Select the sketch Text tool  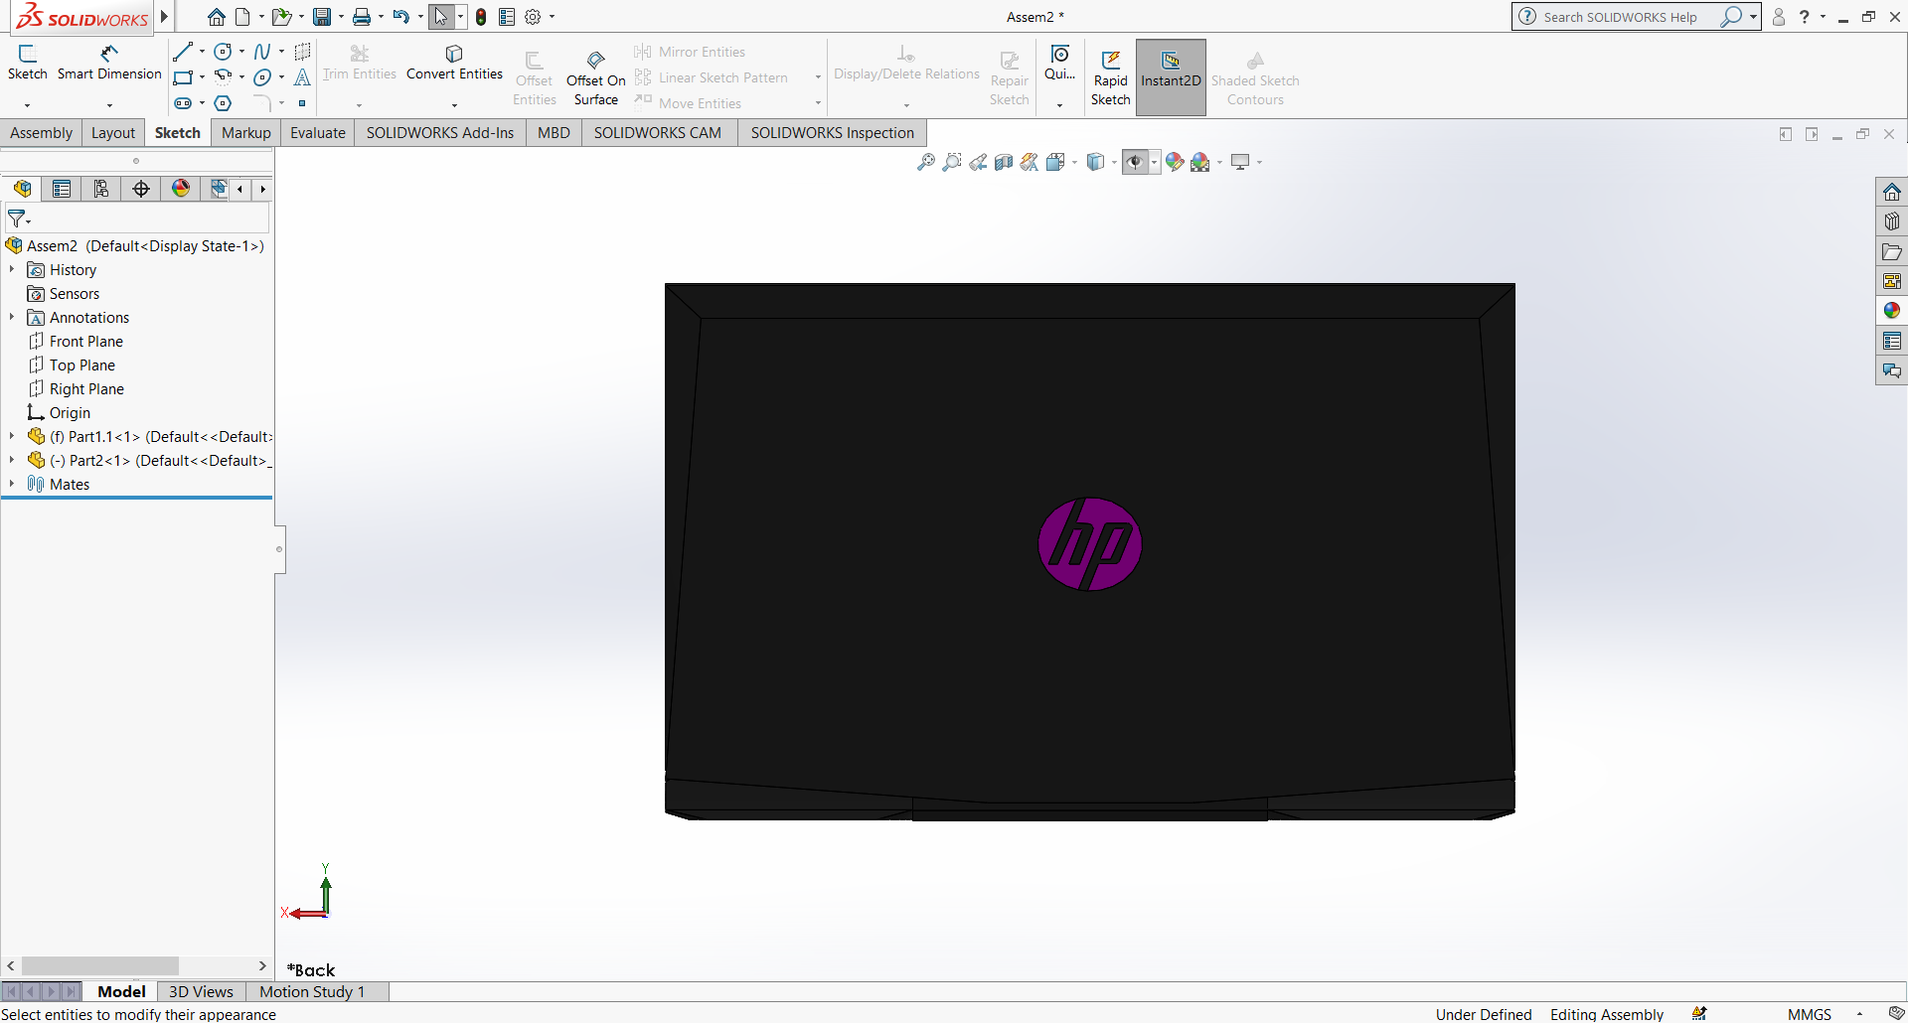[302, 77]
